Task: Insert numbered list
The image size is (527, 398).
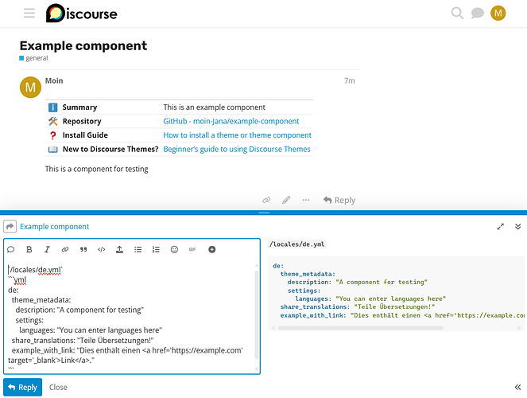Action: pyautogui.click(x=156, y=249)
